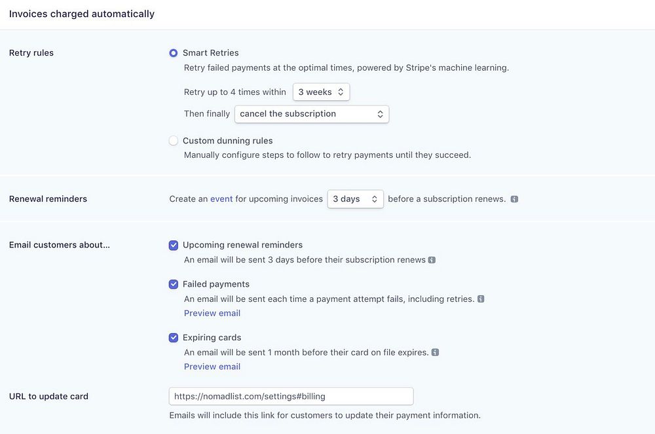Focus the URL to update card field

(x=291, y=396)
